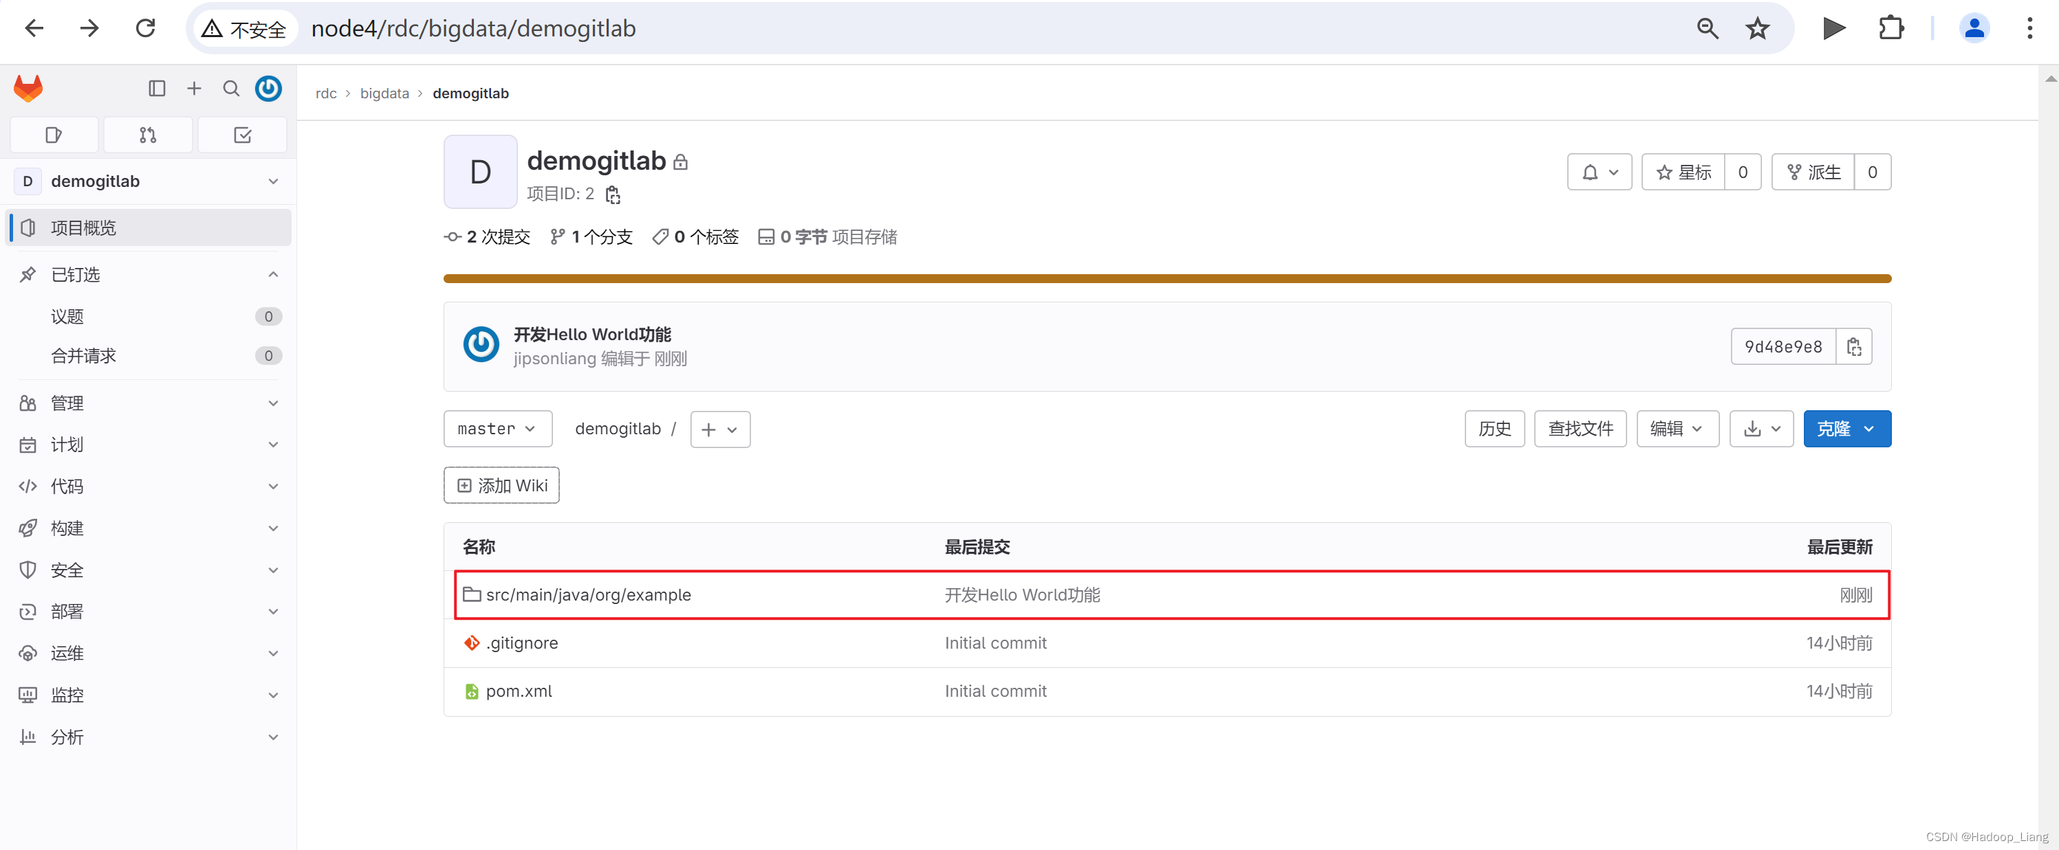Collapse the 已钉选 pinned section
2059x850 pixels.
coord(272,274)
